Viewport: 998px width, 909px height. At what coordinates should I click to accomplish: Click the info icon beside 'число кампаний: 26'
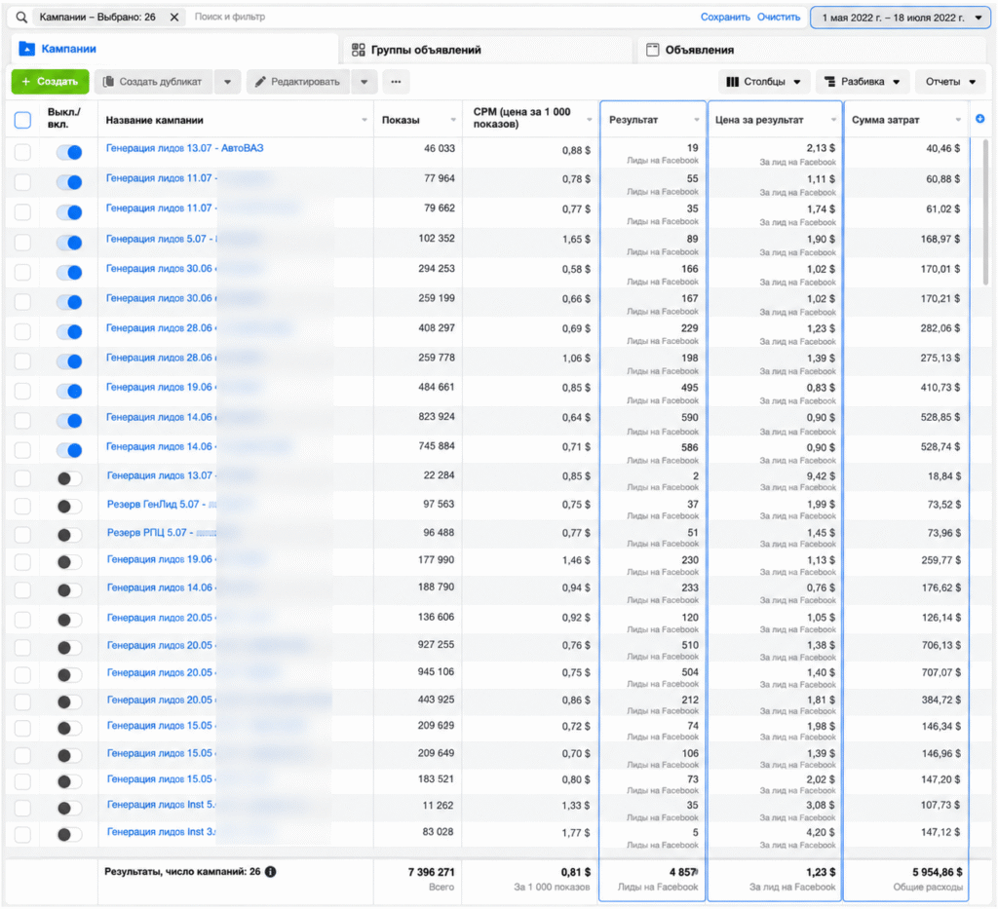271,872
